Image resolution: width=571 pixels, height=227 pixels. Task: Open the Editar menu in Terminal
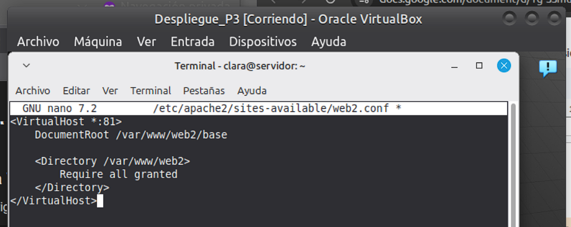pyautogui.click(x=76, y=91)
